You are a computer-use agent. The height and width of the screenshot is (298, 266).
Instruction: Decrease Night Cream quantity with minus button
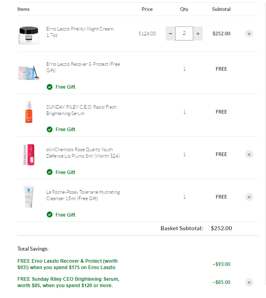(170, 34)
